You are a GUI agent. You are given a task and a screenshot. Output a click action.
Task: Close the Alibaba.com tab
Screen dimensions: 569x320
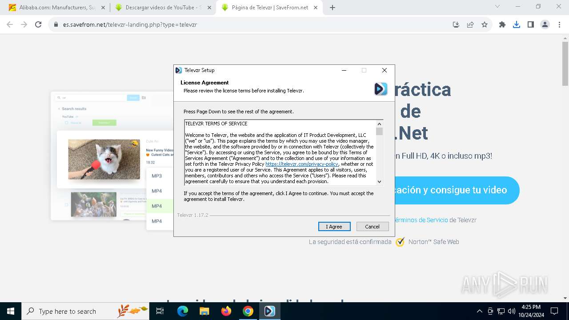[x=103, y=8]
